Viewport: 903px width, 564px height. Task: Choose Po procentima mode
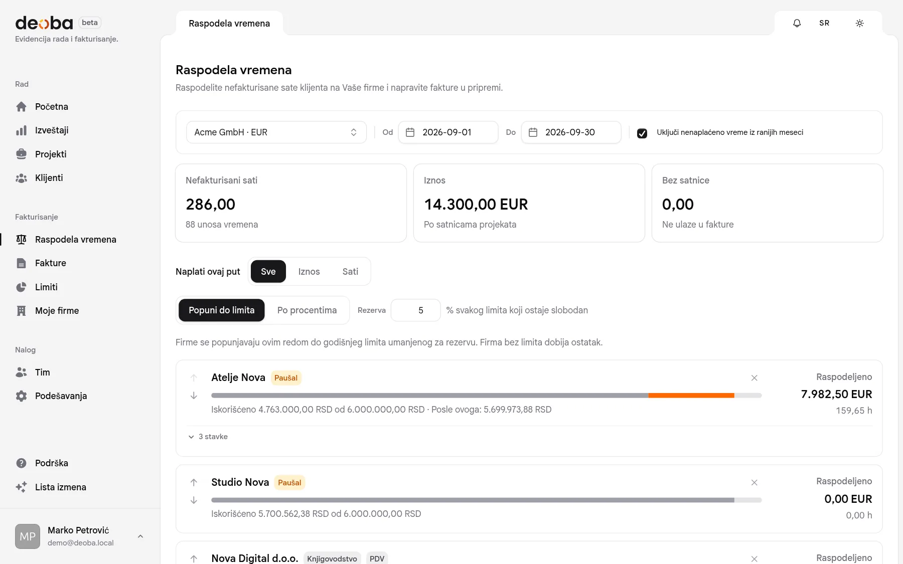tap(307, 310)
